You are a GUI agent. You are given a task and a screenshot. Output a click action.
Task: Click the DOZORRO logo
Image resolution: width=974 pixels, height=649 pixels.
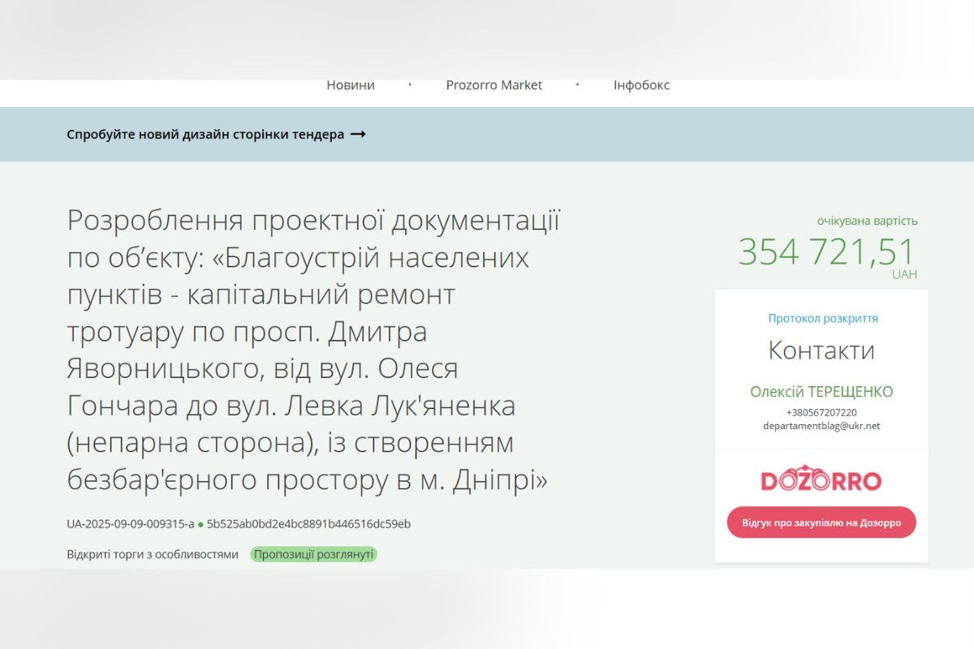coord(821,479)
